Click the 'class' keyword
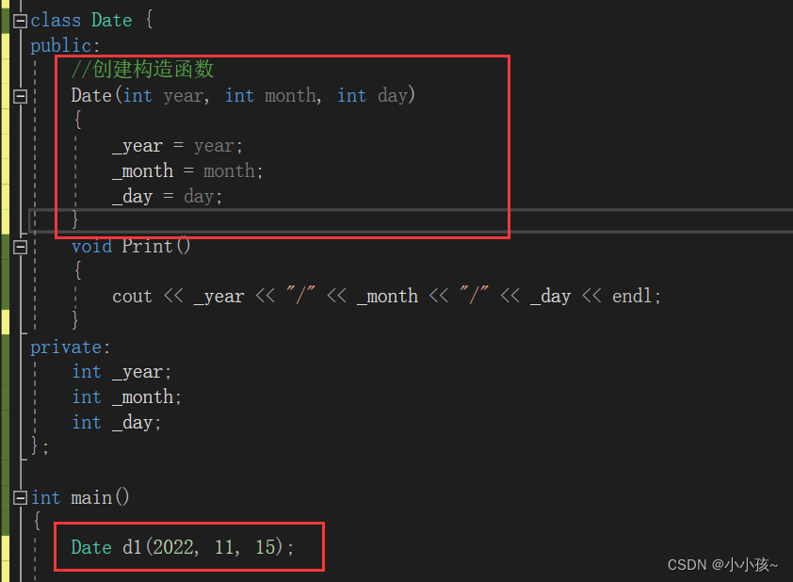 tap(56, 21)
